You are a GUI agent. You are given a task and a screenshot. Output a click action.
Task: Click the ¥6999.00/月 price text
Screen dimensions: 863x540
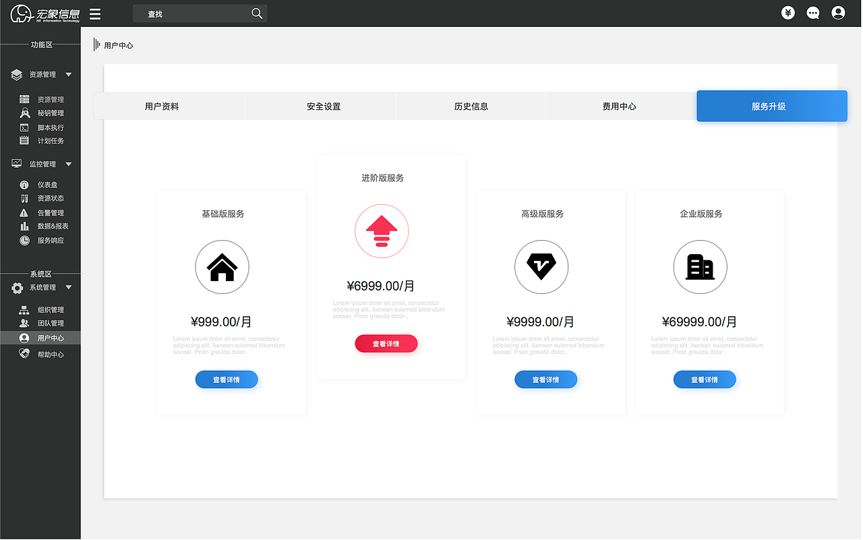381,286
